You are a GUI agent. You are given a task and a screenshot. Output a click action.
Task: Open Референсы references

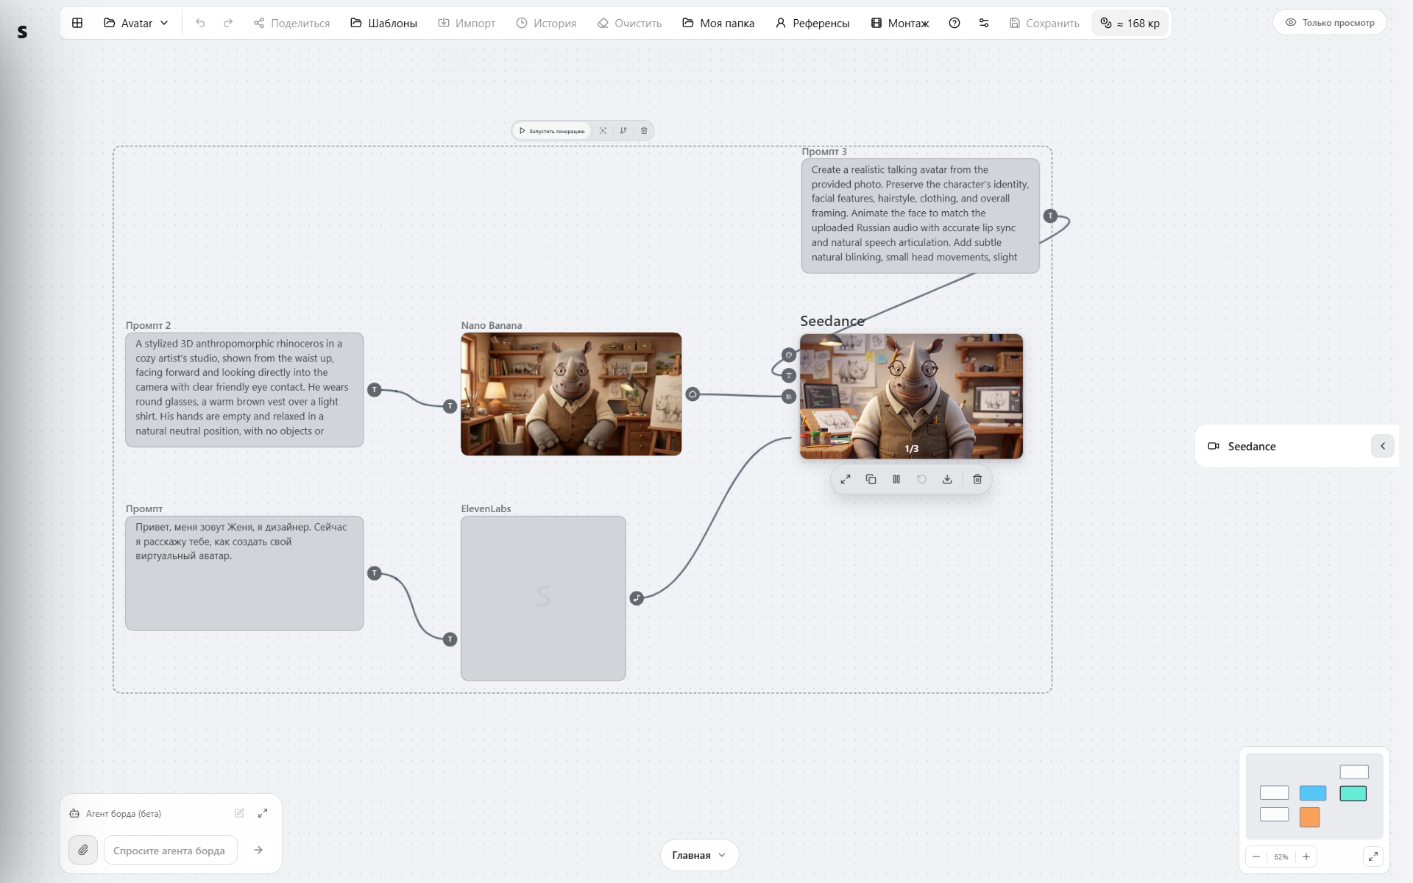(812, 23)
